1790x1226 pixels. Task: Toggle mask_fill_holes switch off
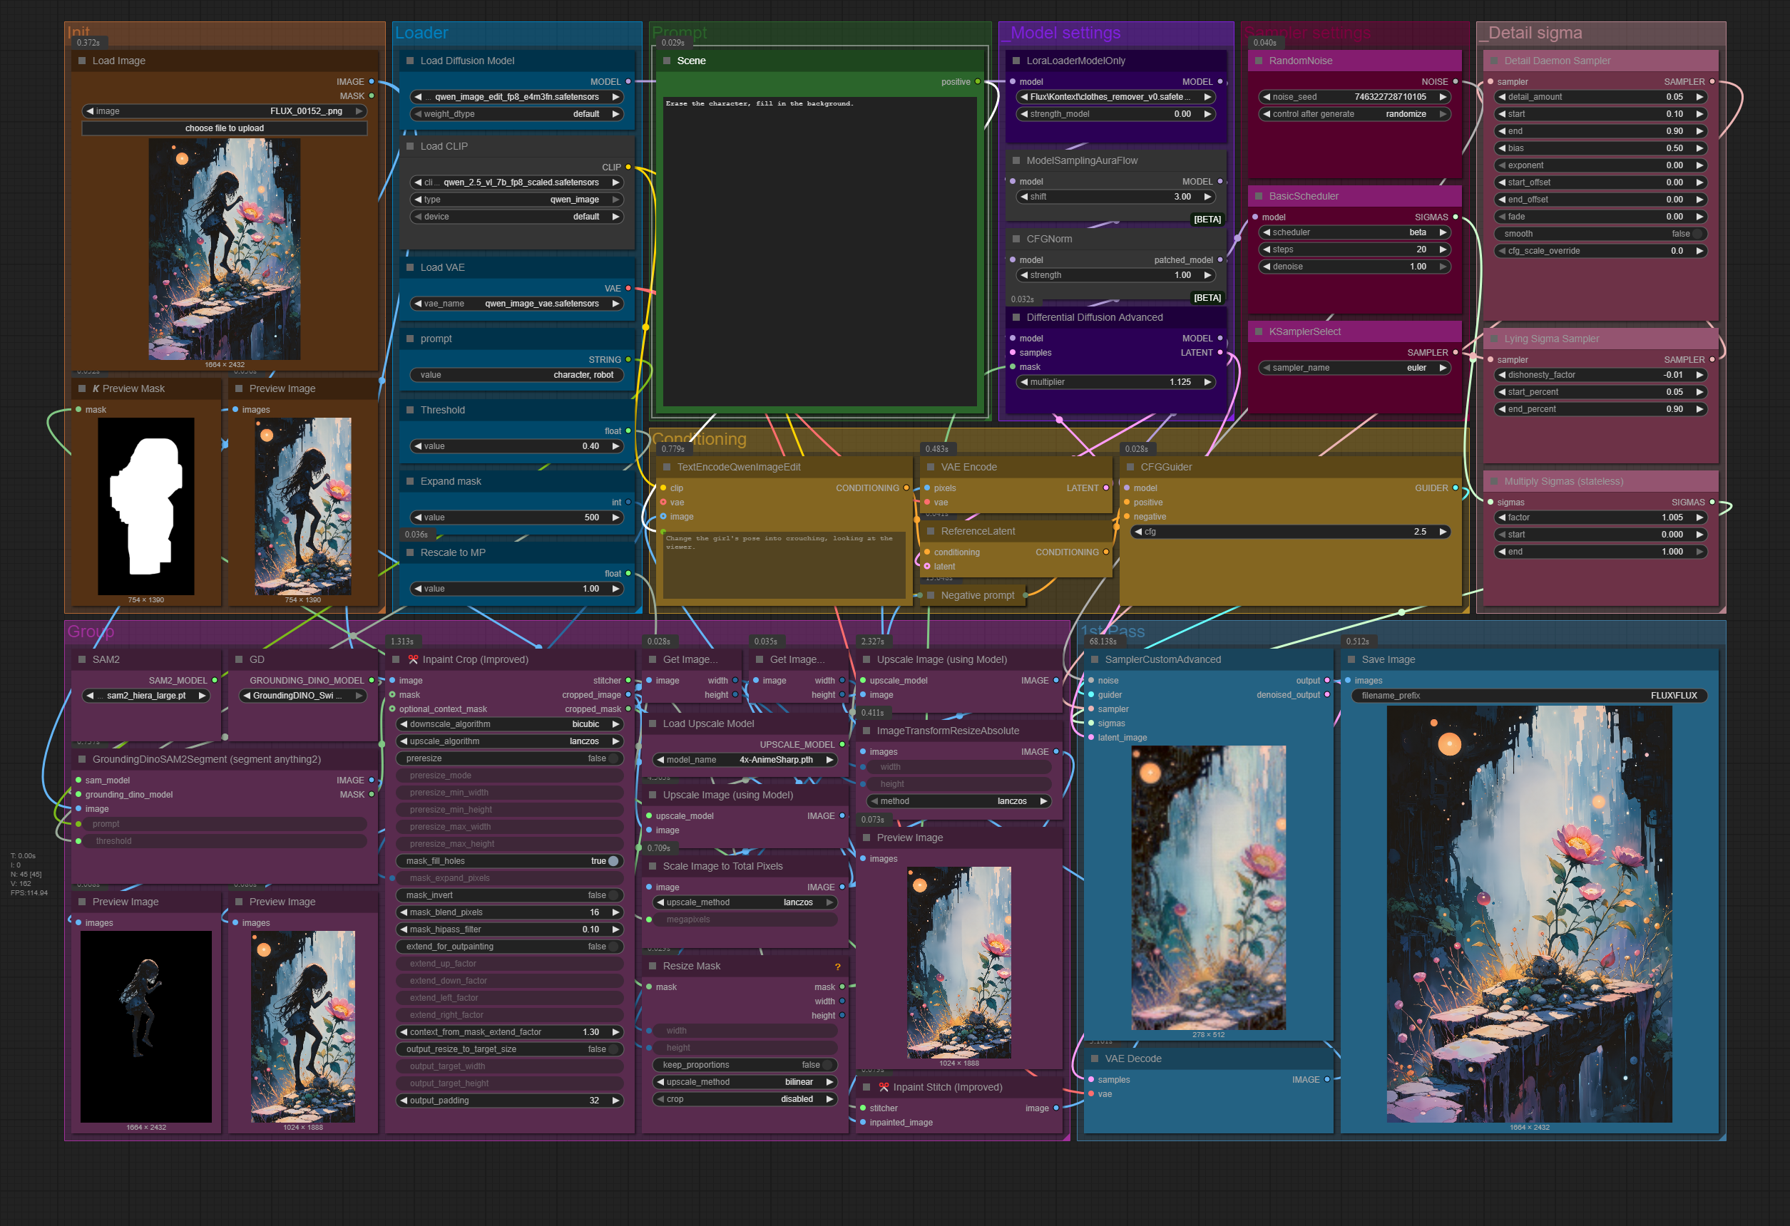click(x=613, y=861)
